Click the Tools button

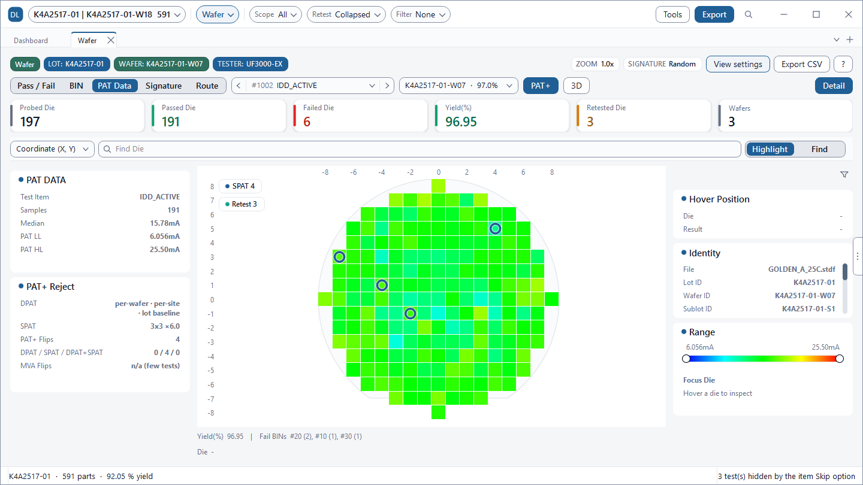point(672,15)
